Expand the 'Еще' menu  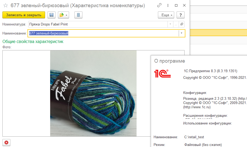click(166, 15)
